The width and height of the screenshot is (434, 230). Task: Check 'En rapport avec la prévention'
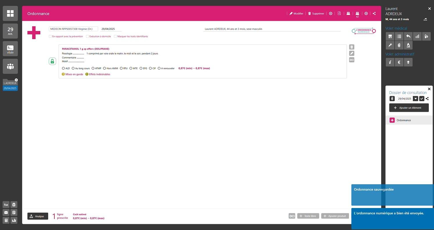(x=50, y=36)
